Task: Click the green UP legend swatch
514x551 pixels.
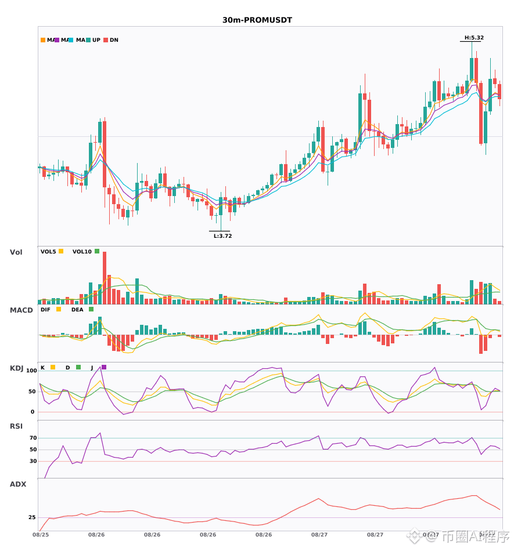Action: point(88,40)
